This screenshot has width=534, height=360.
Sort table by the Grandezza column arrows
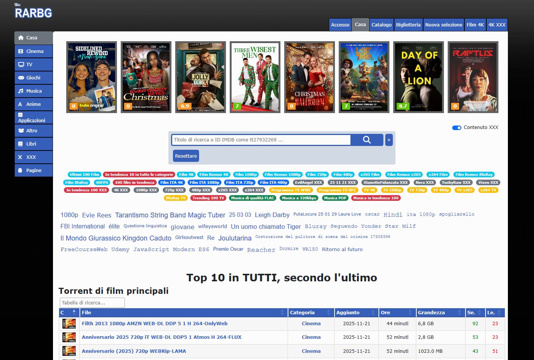[459, 313]
